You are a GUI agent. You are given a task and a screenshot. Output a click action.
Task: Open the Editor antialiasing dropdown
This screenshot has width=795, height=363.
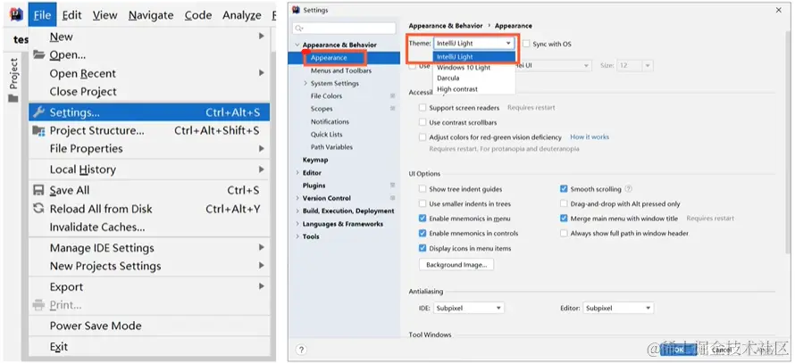coord(618,308)
